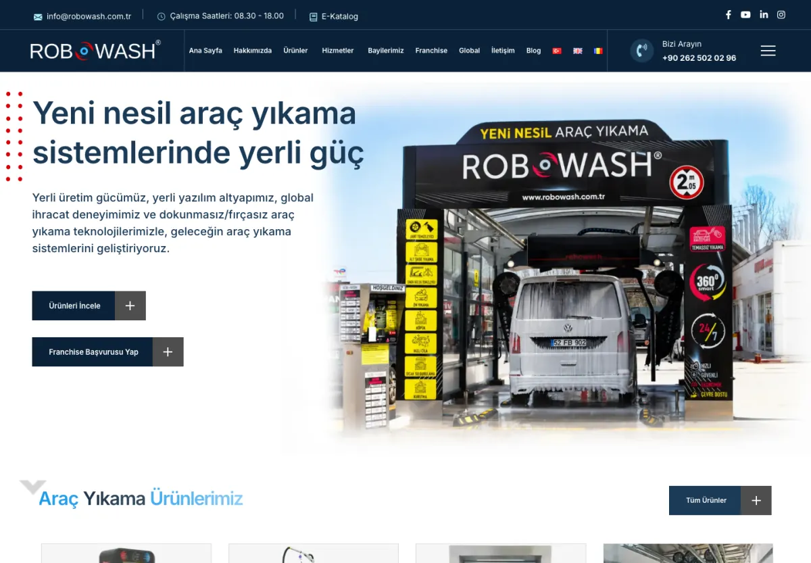Screen dimensions: 811x563
Task: Click the phone call icon
Action: click(x=642, y=51)
